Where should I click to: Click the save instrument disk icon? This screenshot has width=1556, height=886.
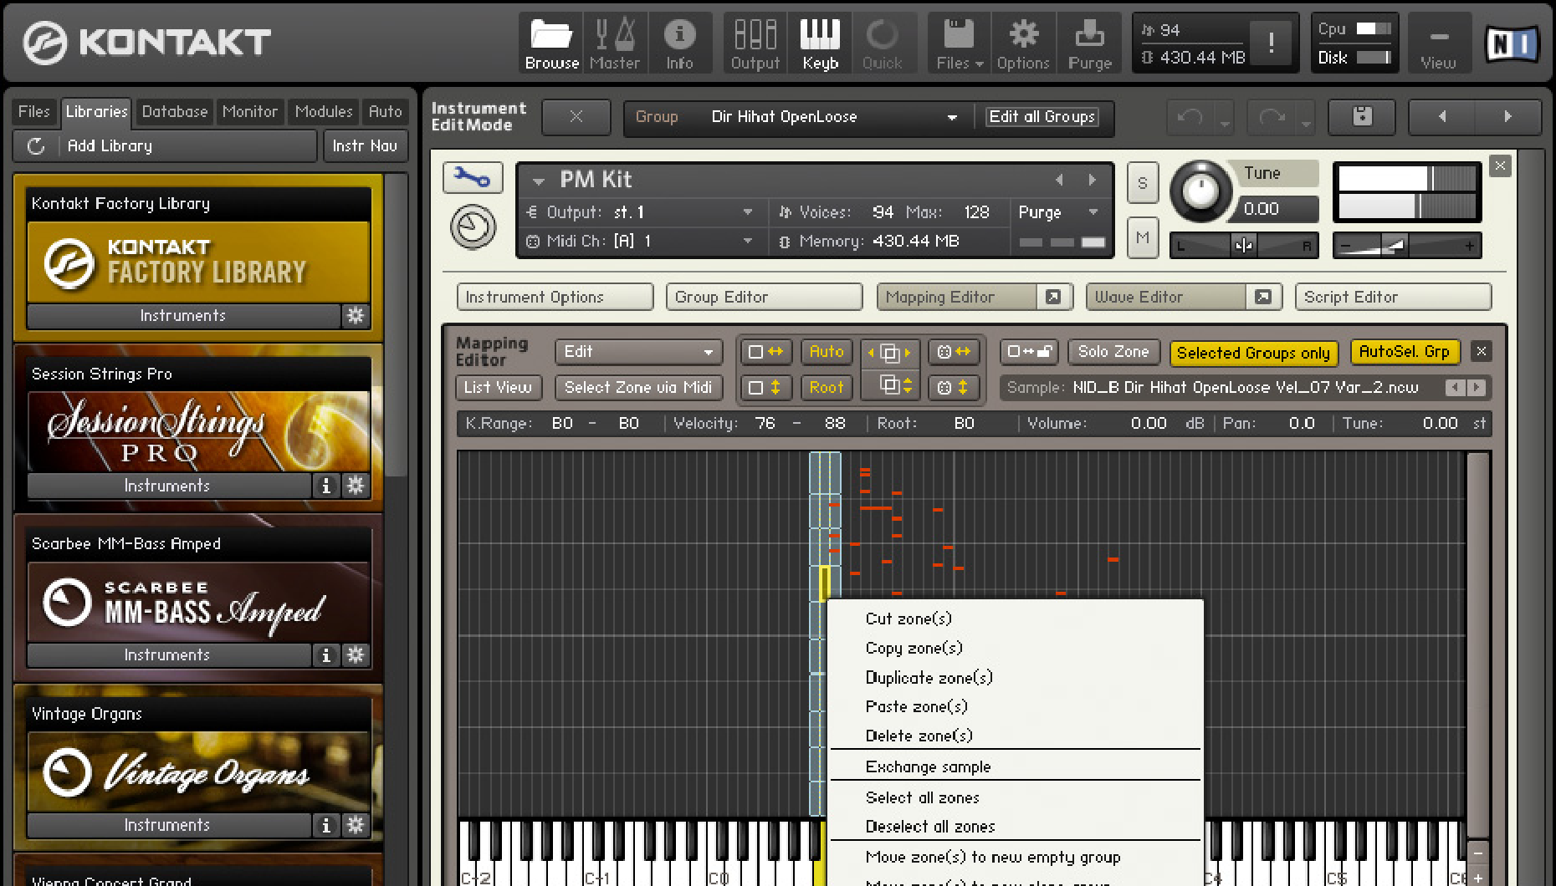1362,117
